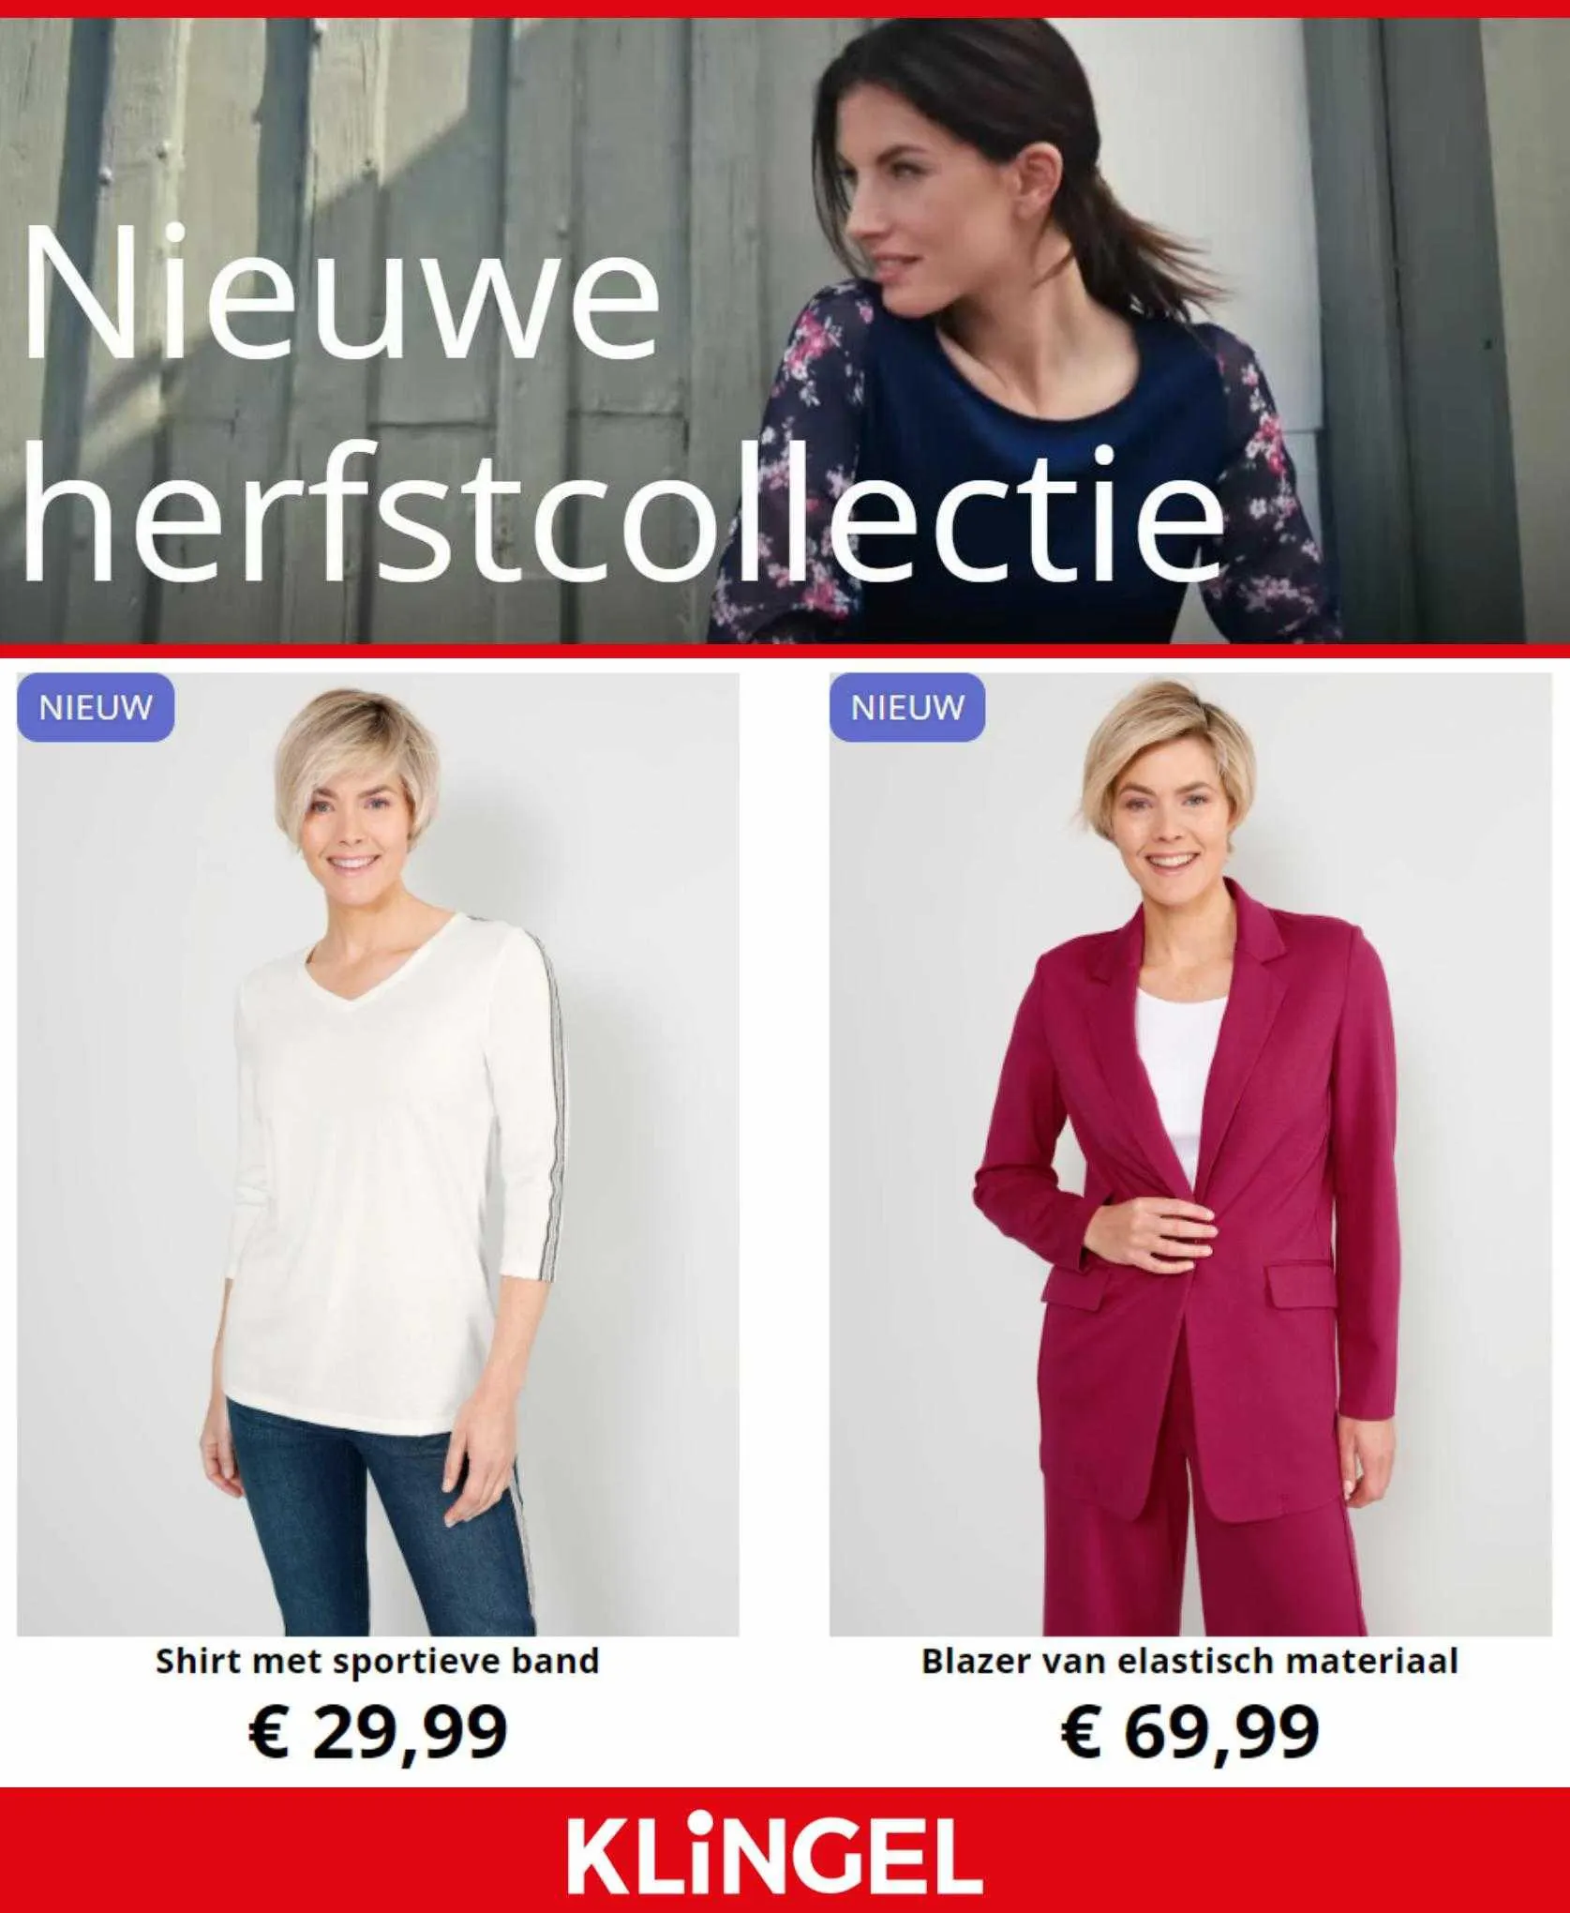Click the 'Shirt met sportieve band' title
The image size is (1570, 1913).
click(x=377, y=1662)
